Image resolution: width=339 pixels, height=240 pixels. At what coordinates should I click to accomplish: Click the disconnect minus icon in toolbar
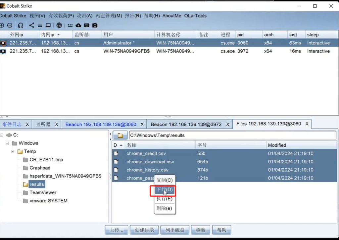[10, 25]
